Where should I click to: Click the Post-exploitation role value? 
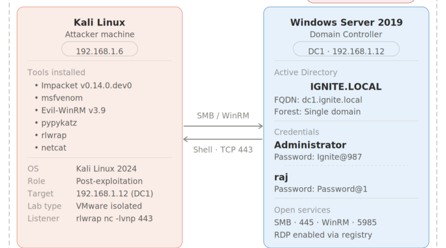coord(109,181)
